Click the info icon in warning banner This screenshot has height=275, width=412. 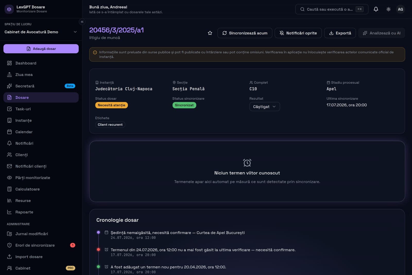95,52
